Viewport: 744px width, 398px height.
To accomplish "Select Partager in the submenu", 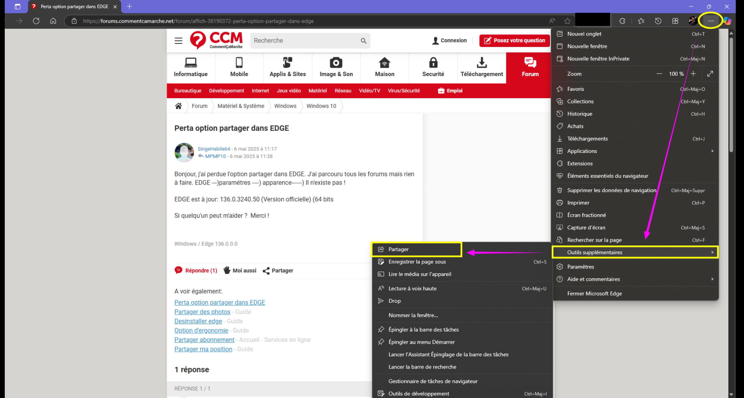I will (417, 249).
